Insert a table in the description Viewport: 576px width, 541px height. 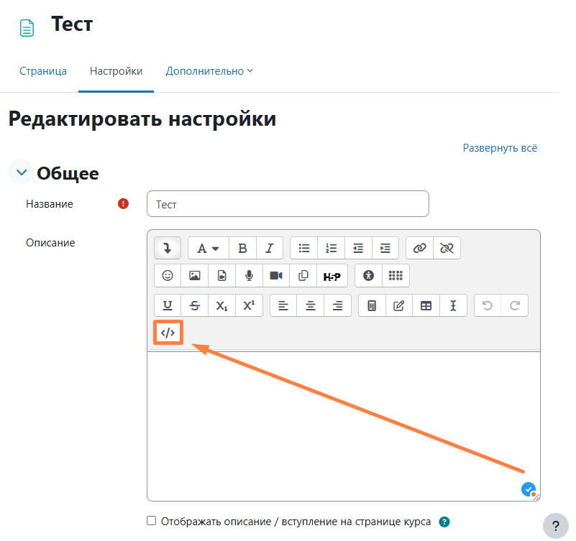coord(426,305)
